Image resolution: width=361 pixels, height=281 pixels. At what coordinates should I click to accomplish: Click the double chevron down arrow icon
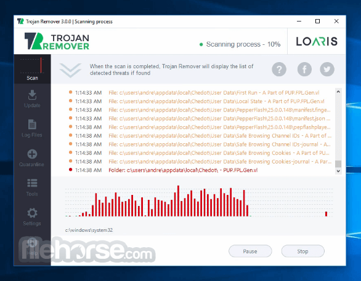70,70
